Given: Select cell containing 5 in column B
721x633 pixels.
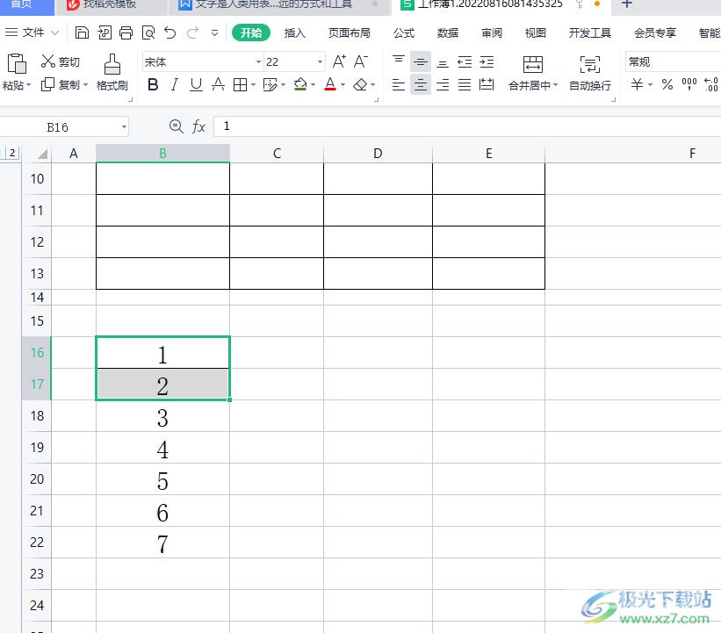Looking at the screenshot, I should coord(162,479).
